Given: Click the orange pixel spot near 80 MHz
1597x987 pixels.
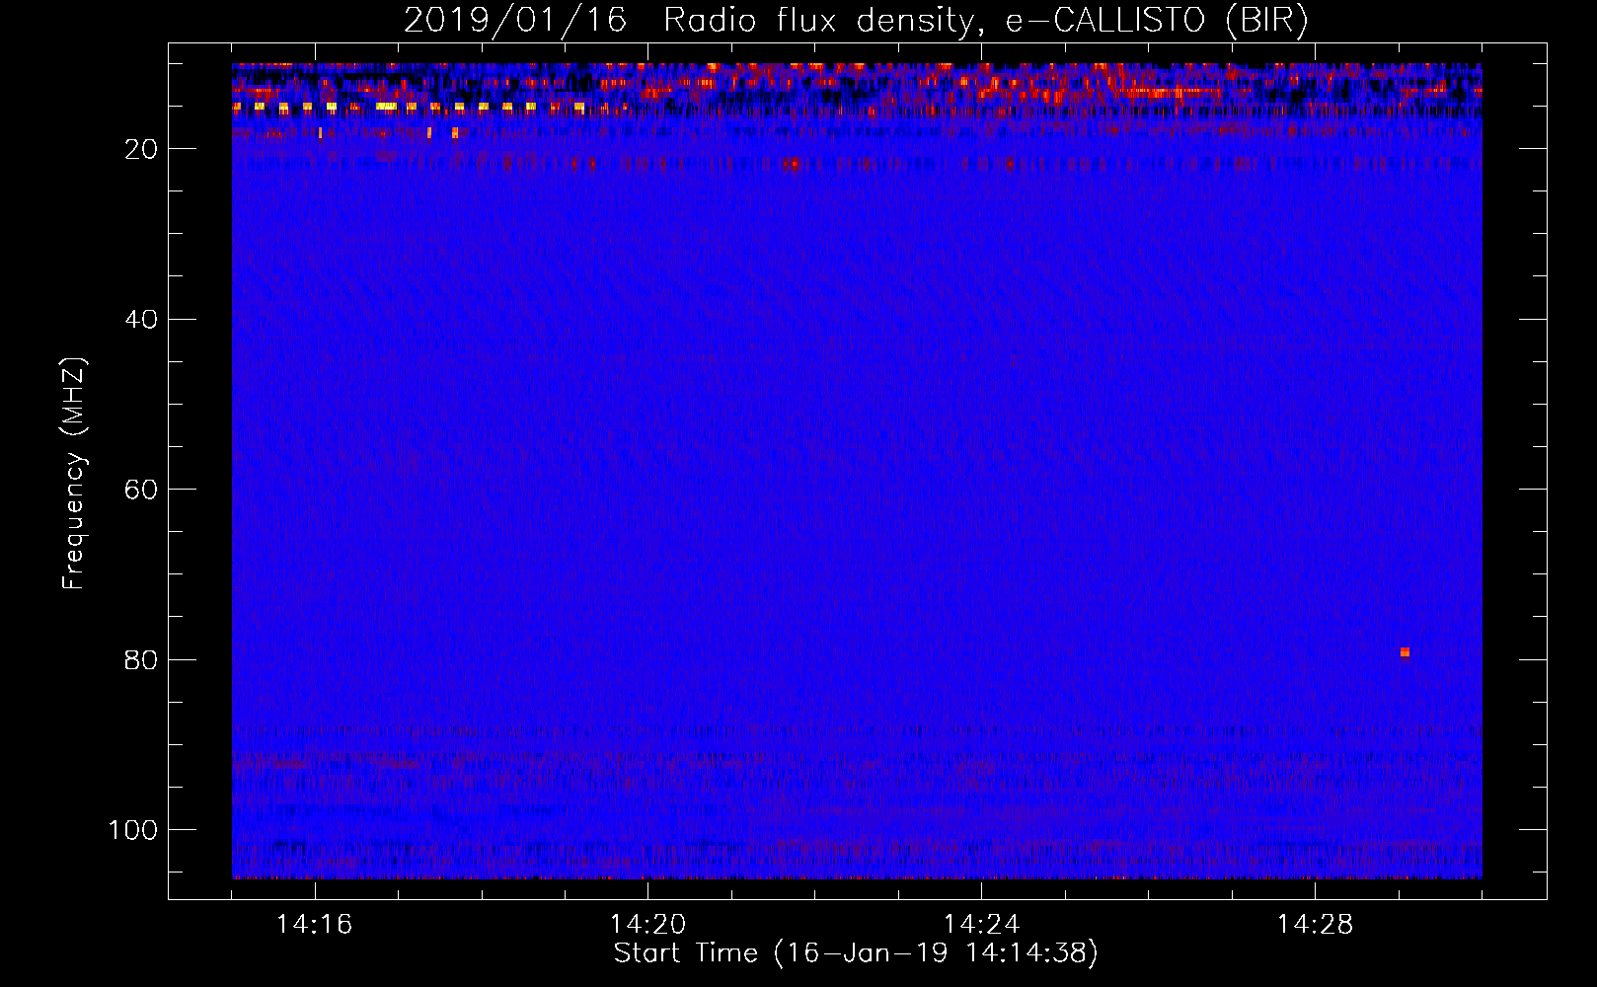Looking at the screenshot, I should [1405, 652].
